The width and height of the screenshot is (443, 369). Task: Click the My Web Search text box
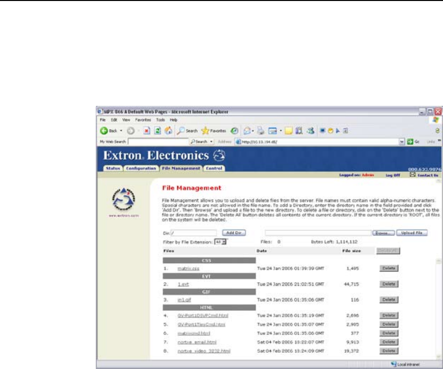[x=158, y=142]
